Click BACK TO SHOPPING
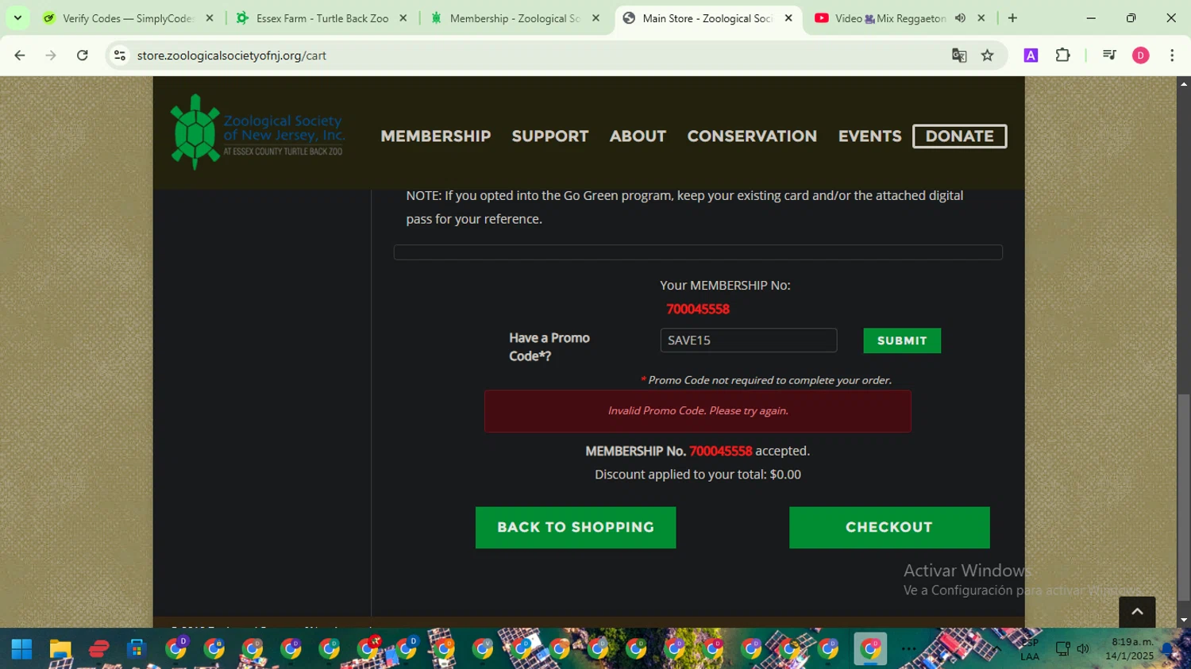Screen dimensions: 1191x669 pyautogui.click(x=576, y=528)
